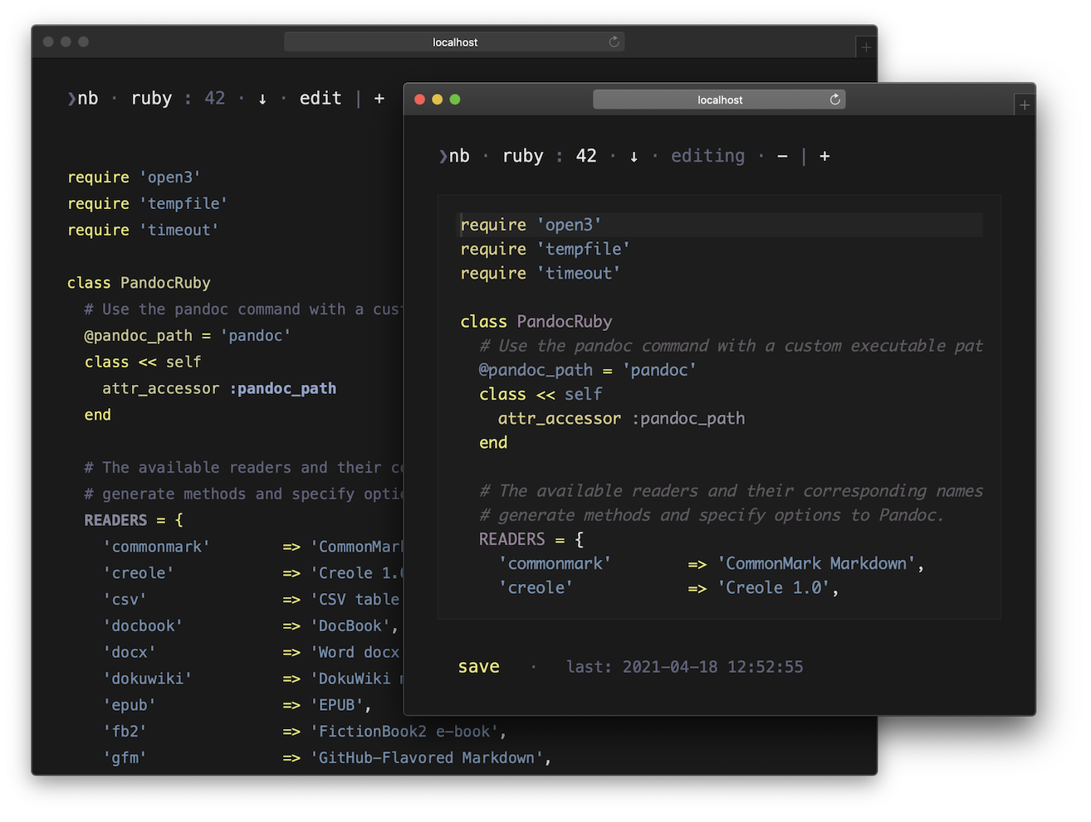This screenshot has width=1091, height=822.
Task: Click require 'open3' in back window
Action: pyautogui.click(x=134, y=178)
